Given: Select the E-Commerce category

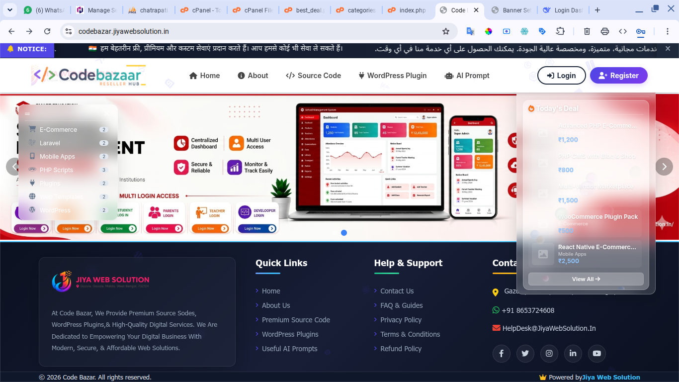Looking at the screenshot, I should coord(68,129).
